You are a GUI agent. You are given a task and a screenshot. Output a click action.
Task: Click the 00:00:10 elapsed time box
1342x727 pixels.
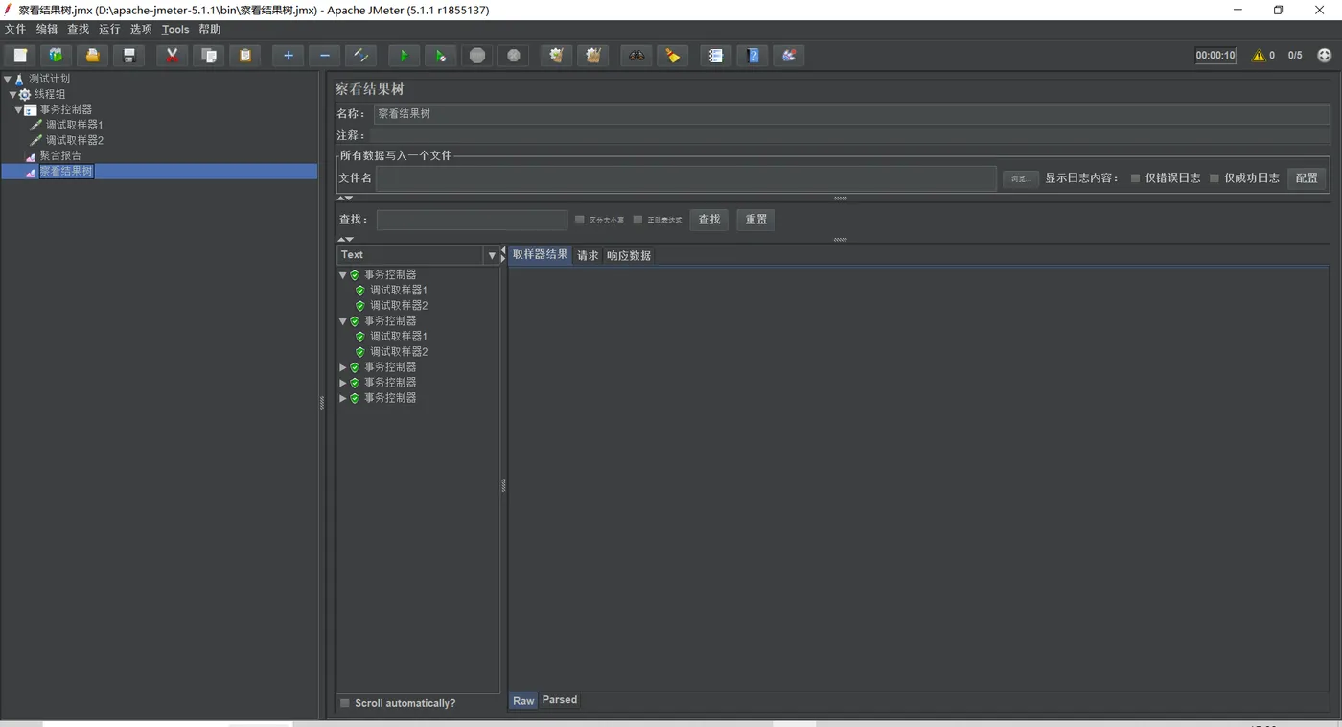[1215, 56]
